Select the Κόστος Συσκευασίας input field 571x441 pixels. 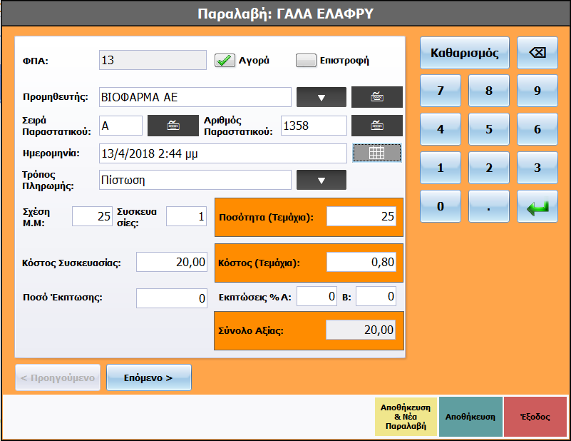click(171, 262)
